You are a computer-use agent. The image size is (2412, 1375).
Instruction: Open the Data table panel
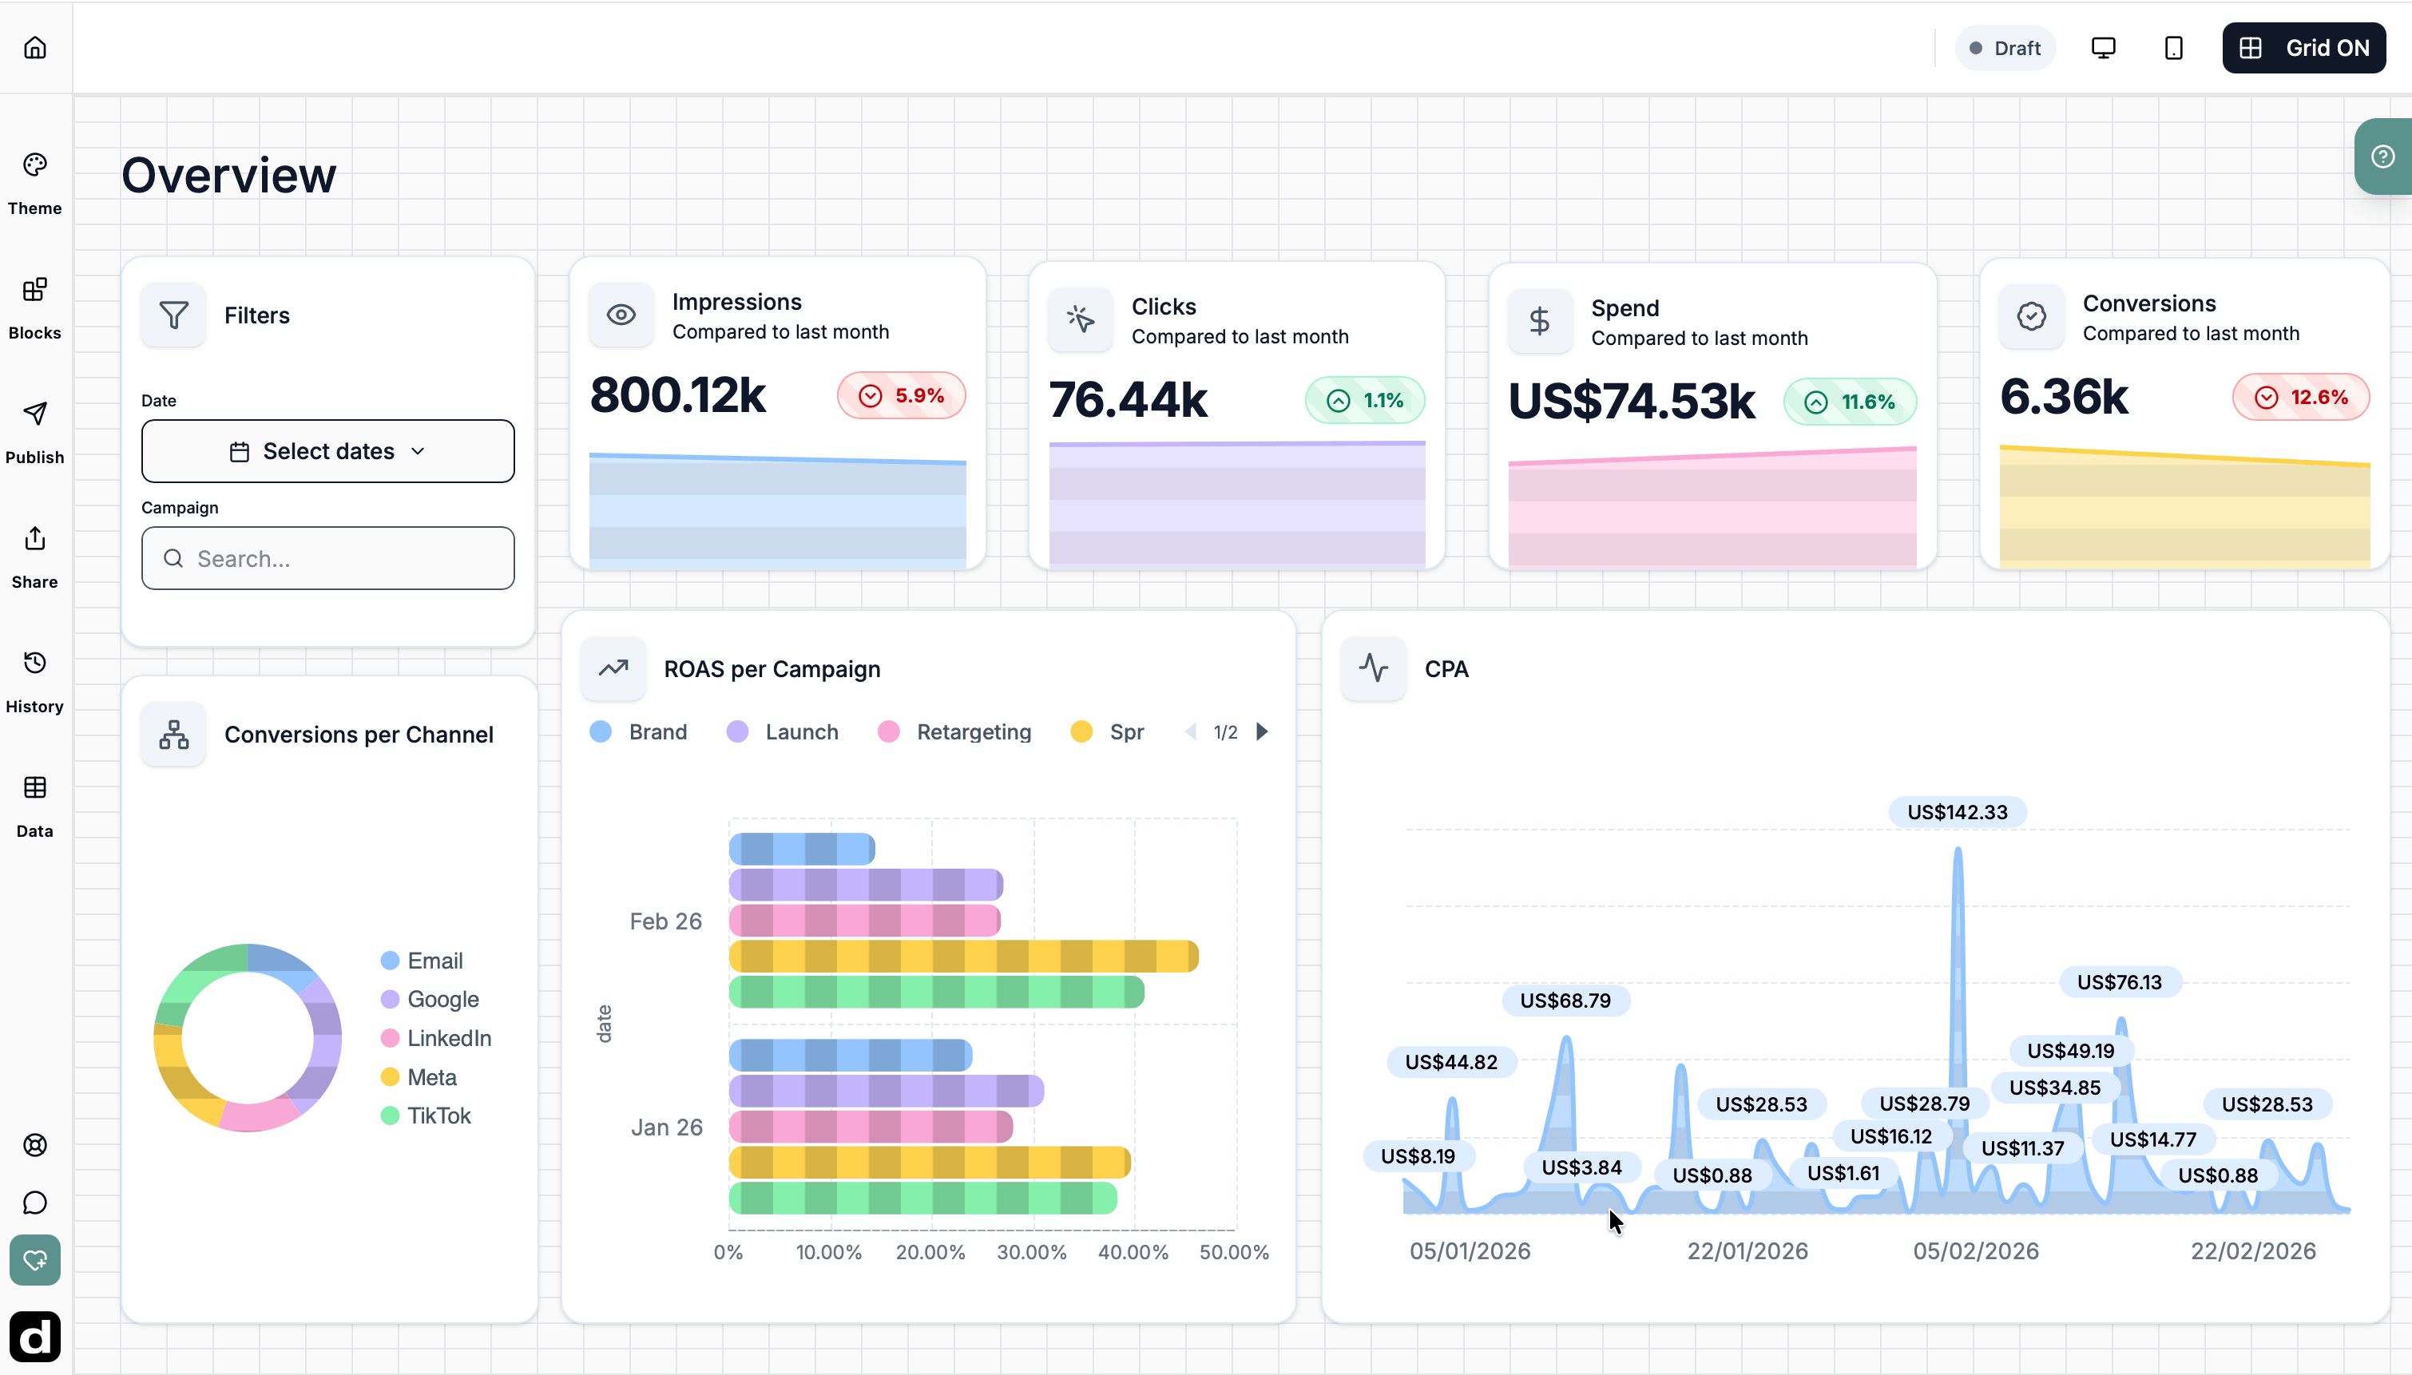(x=35, y=806)
